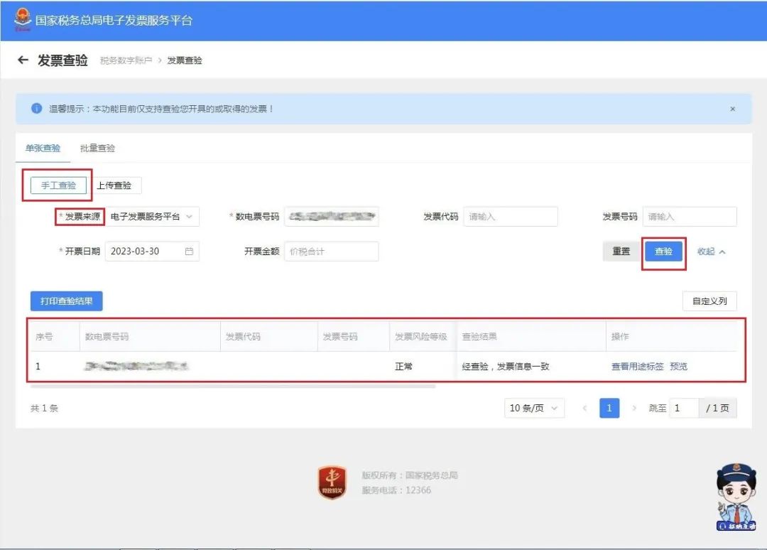Image resolution: width=767 pixels, height=550 pixels.
Task: Click the 跳至 page number input
Action: tap(683, 408)
